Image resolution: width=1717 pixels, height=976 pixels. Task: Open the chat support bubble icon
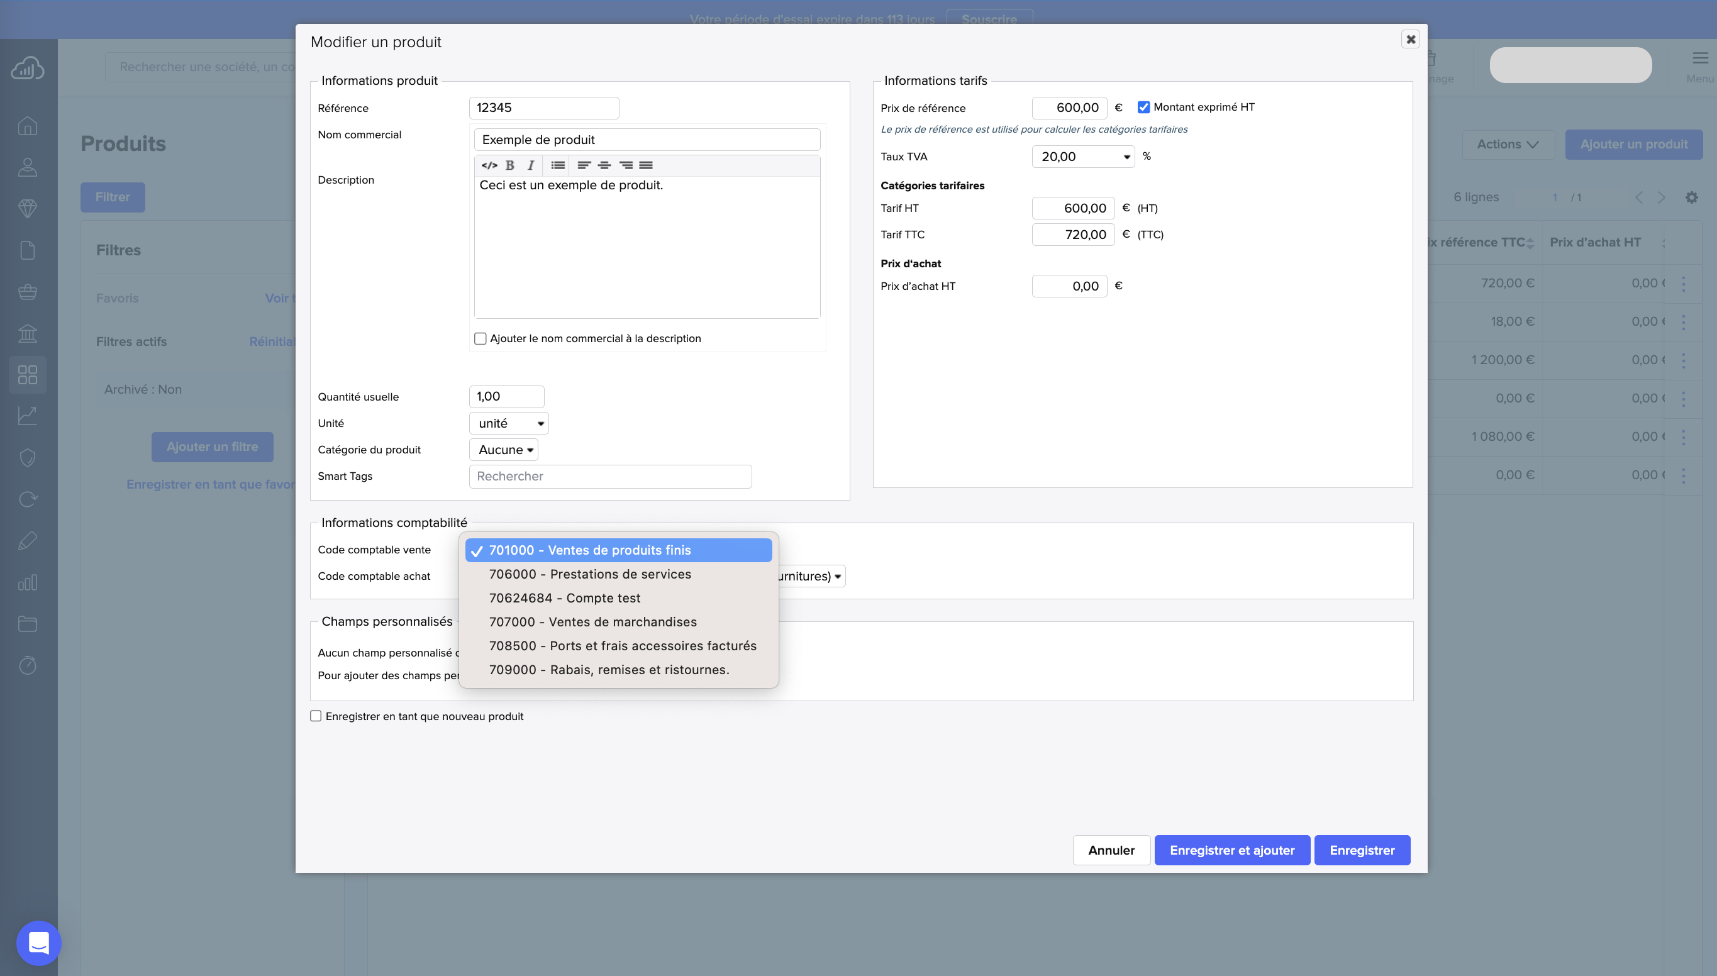(39, 943)
